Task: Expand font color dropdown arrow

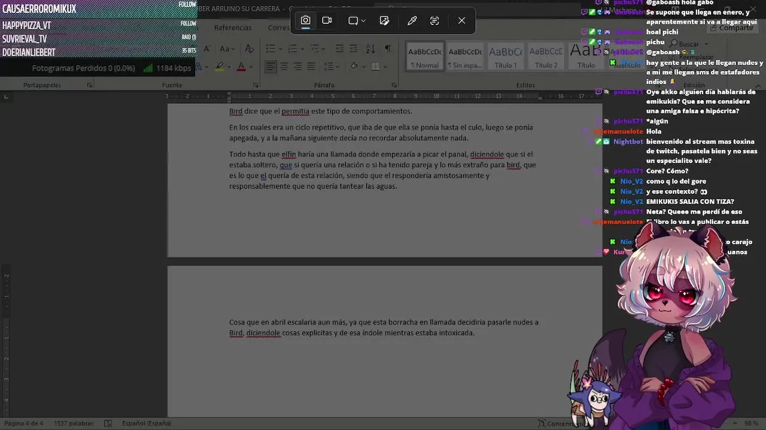Action: pos(251,66)
